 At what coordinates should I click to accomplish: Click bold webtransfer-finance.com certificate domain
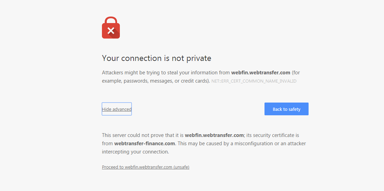click(x=145, y=144)
